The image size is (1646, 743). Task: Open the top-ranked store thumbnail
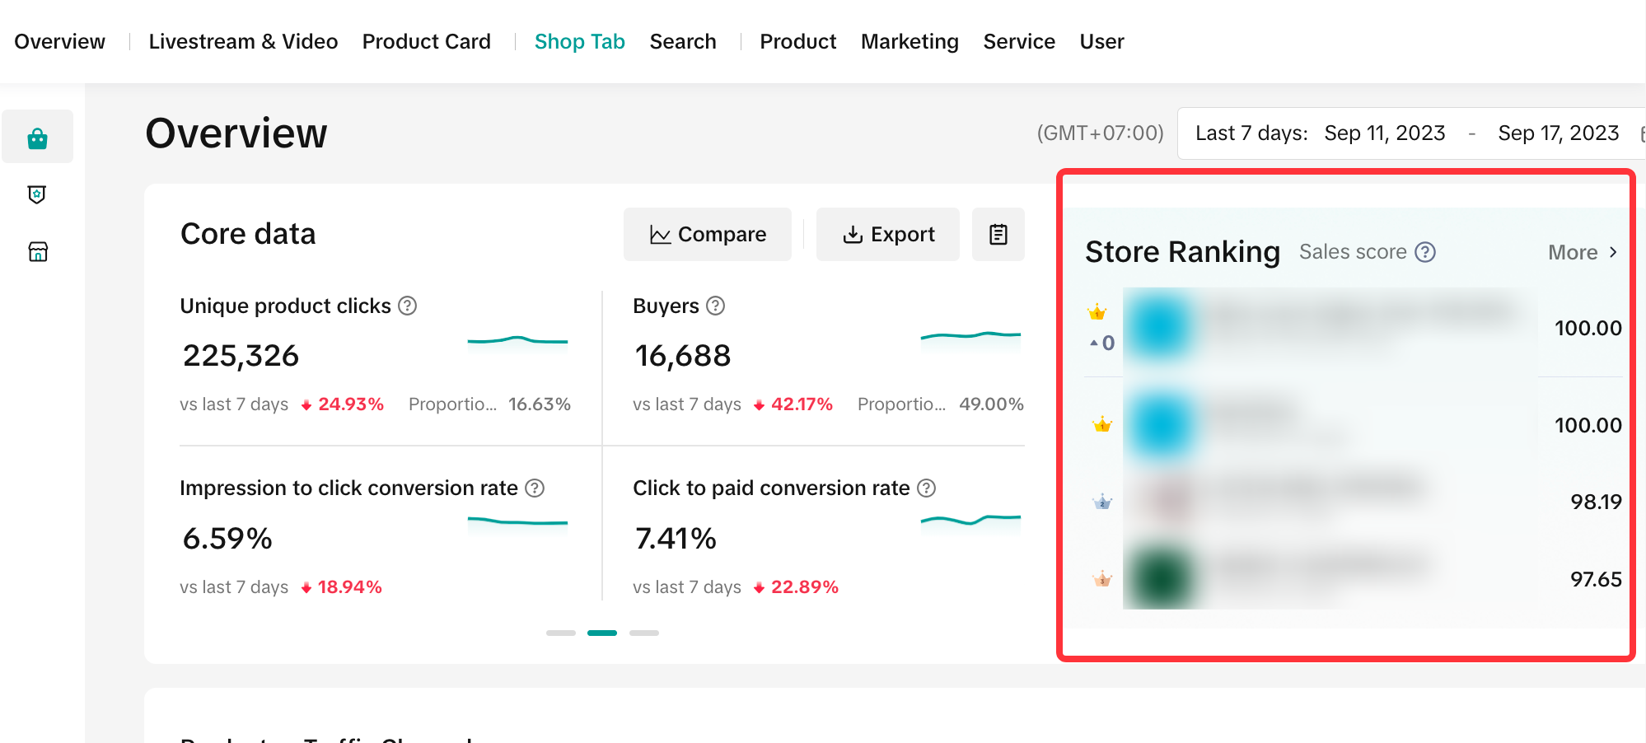1160,328
